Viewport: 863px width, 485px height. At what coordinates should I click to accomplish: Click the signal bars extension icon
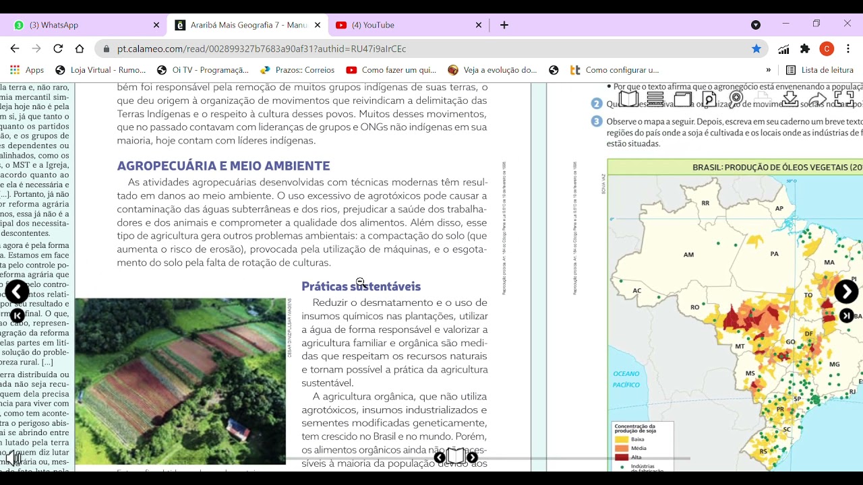[783, 48]
